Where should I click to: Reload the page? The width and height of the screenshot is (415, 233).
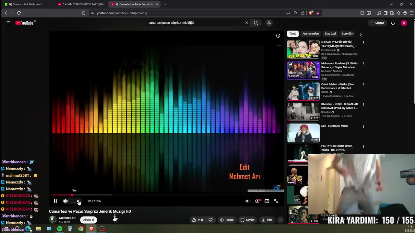point(19,13)
